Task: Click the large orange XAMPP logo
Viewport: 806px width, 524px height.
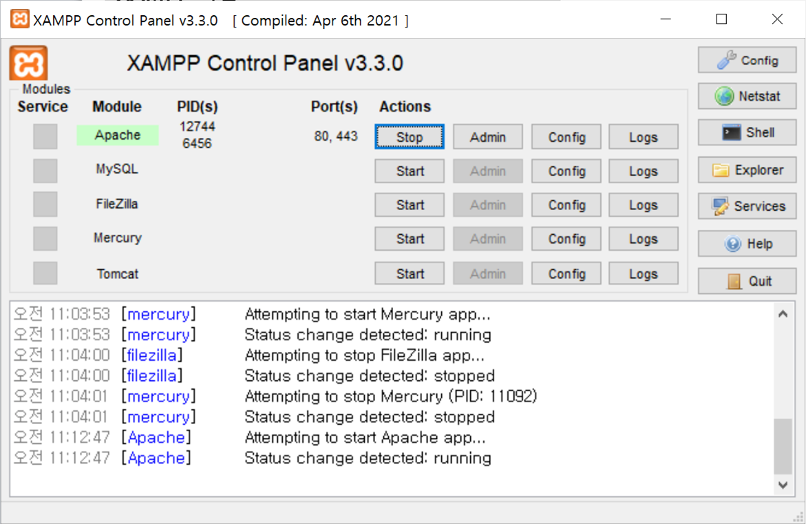Action: pos(28,63)
